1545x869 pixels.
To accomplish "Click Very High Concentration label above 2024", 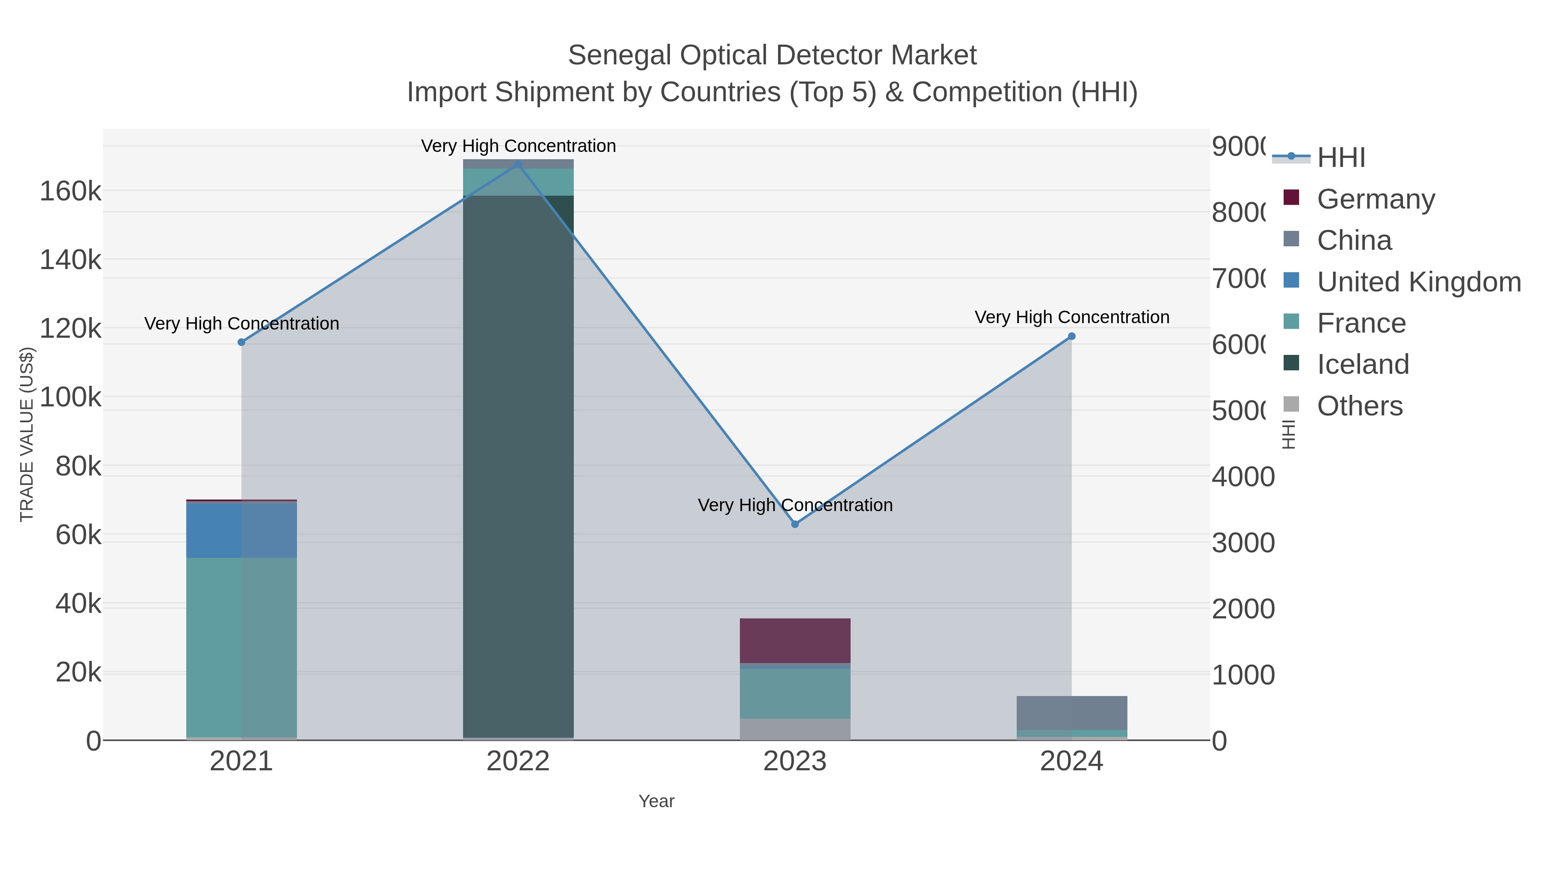I will 1072,317.
